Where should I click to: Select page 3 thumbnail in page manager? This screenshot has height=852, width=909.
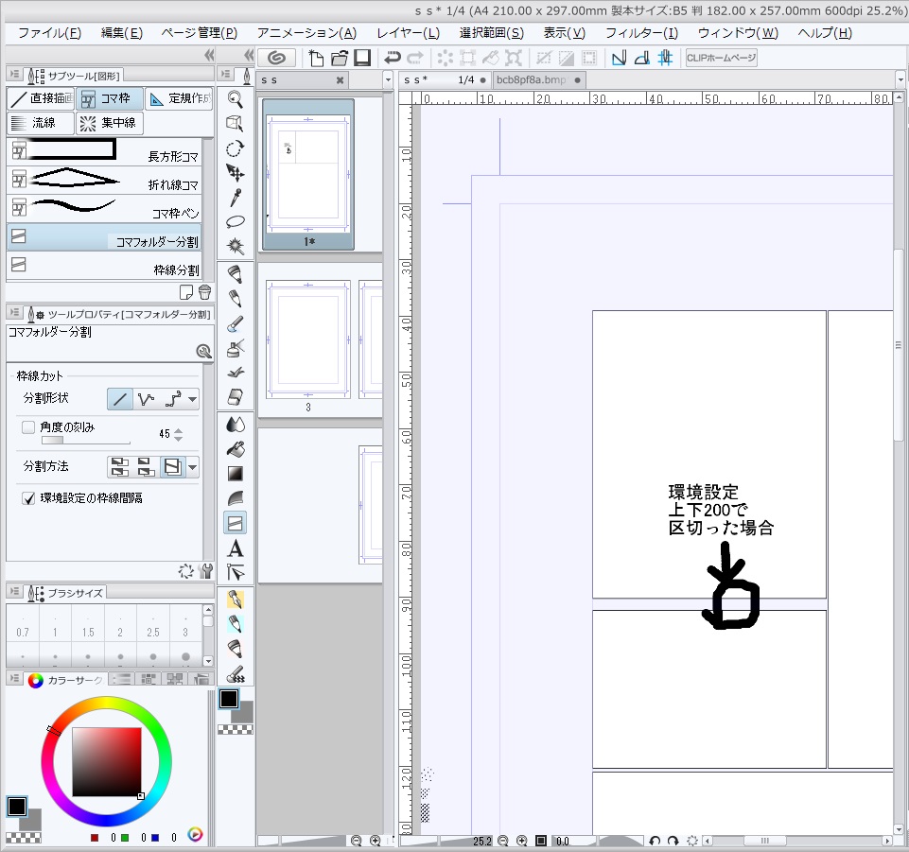point(308,339)
